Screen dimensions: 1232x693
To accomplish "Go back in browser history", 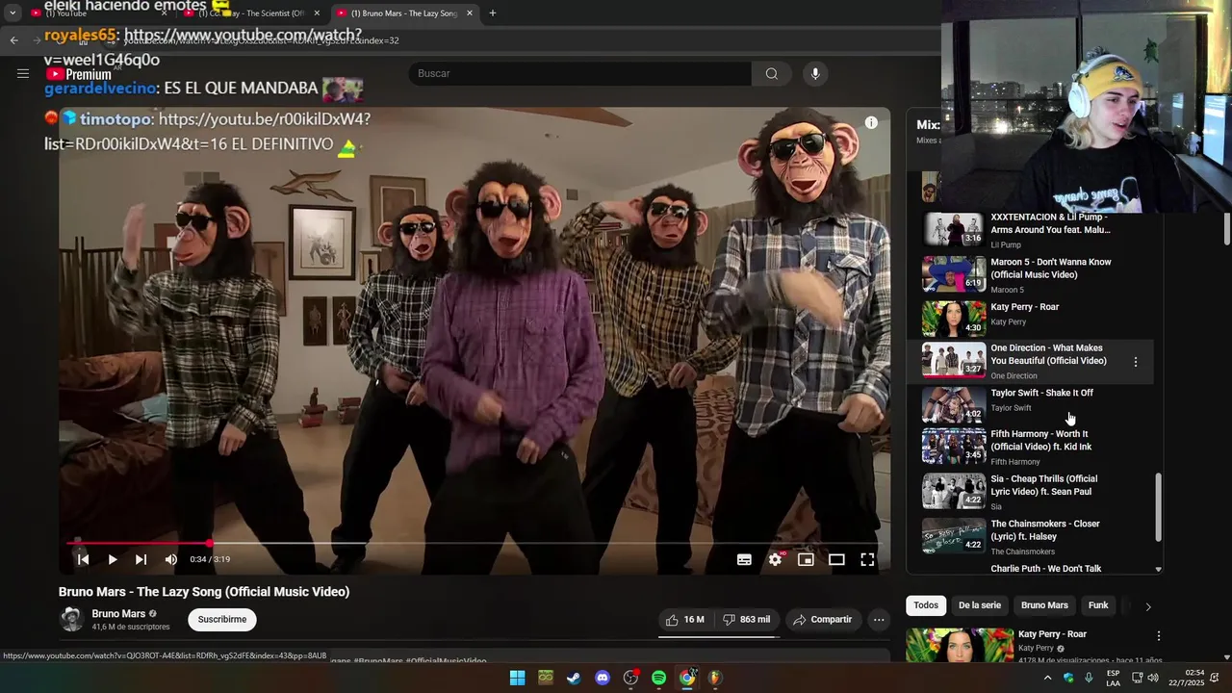I will pyautogui.click(x=13, y=40).
